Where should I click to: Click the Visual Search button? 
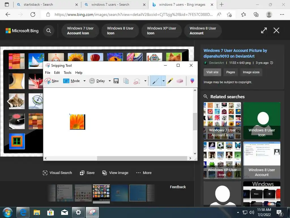click(57, 173)
